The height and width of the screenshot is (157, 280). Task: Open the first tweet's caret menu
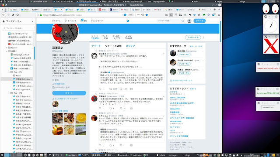pyautogui.click(x=164, y=54)
